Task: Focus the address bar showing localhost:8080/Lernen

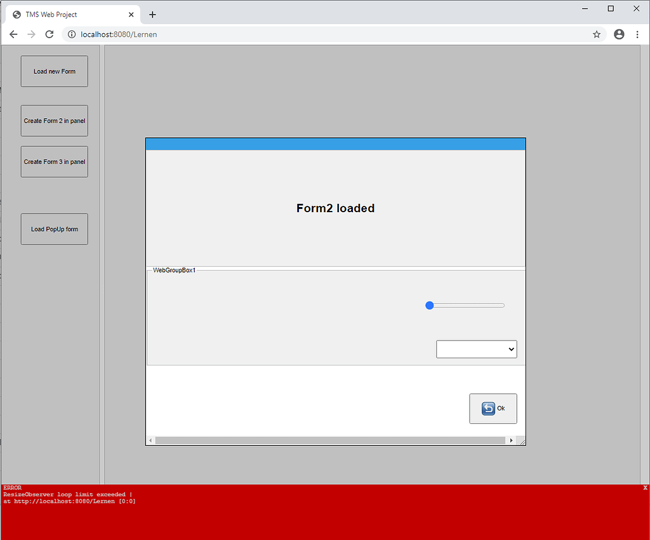Action: tap(317, 34)
